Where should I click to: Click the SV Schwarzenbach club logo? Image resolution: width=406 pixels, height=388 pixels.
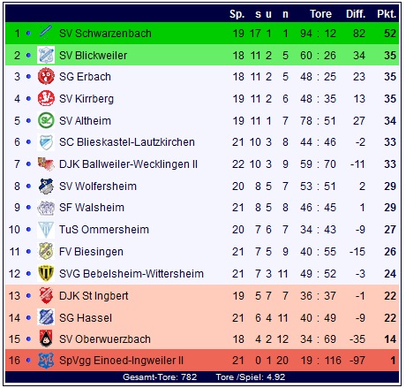click(46, 32)
